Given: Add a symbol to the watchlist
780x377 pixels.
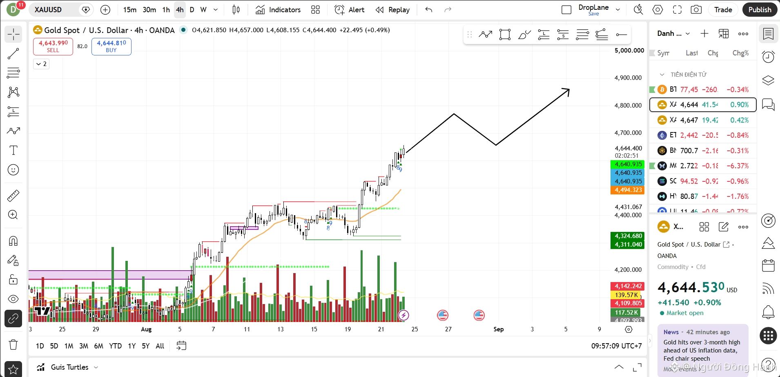Looking at the screenshot, I should tap(704, 34).
